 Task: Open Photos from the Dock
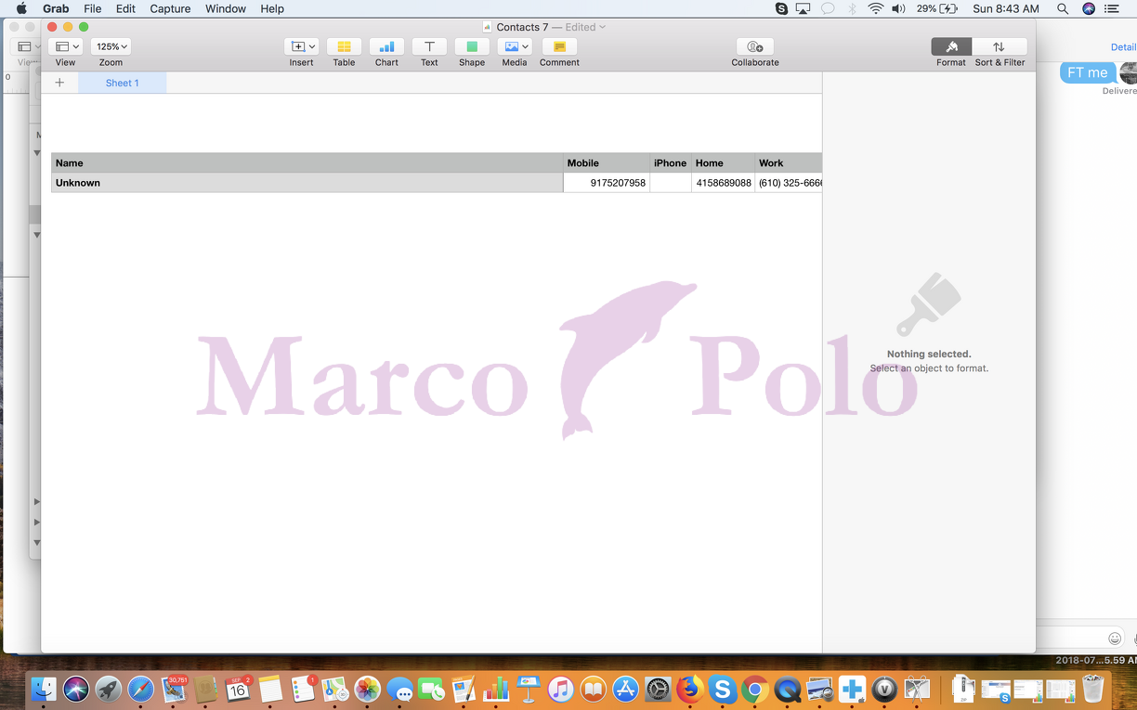click(368, 689)
